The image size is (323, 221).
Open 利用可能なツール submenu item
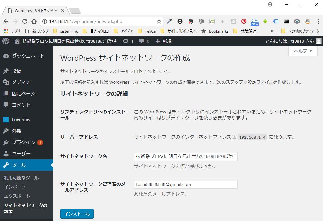[x=21, y=178]
